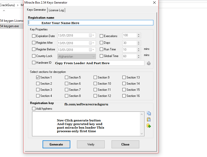The width and height of the screenshot is (207, 157).
Task: Paste the key using the clipboard icon
Action: tap(149, 119)
